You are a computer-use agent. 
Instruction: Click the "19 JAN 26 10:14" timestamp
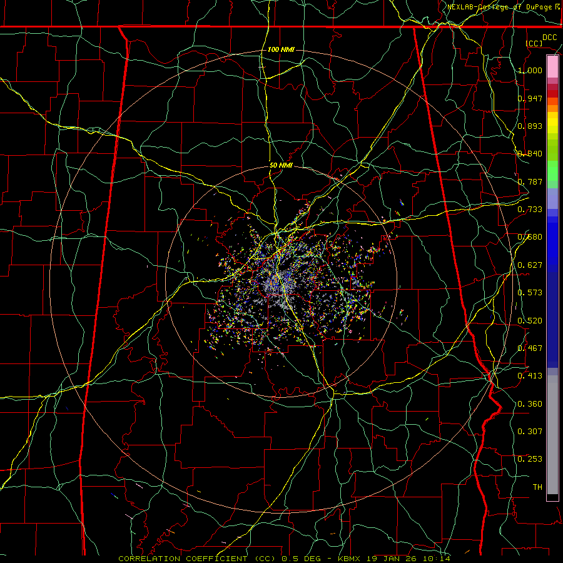pyautogui.click(x=408, y=559)
